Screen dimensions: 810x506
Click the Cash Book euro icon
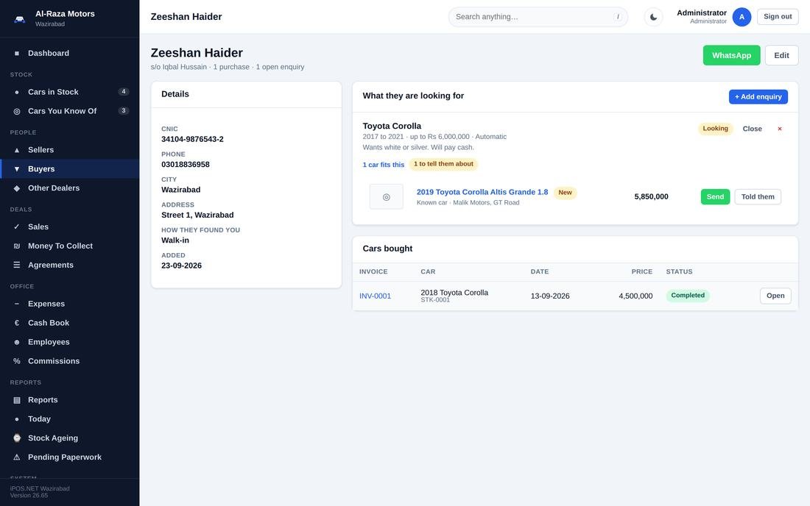tap(16, 322)
